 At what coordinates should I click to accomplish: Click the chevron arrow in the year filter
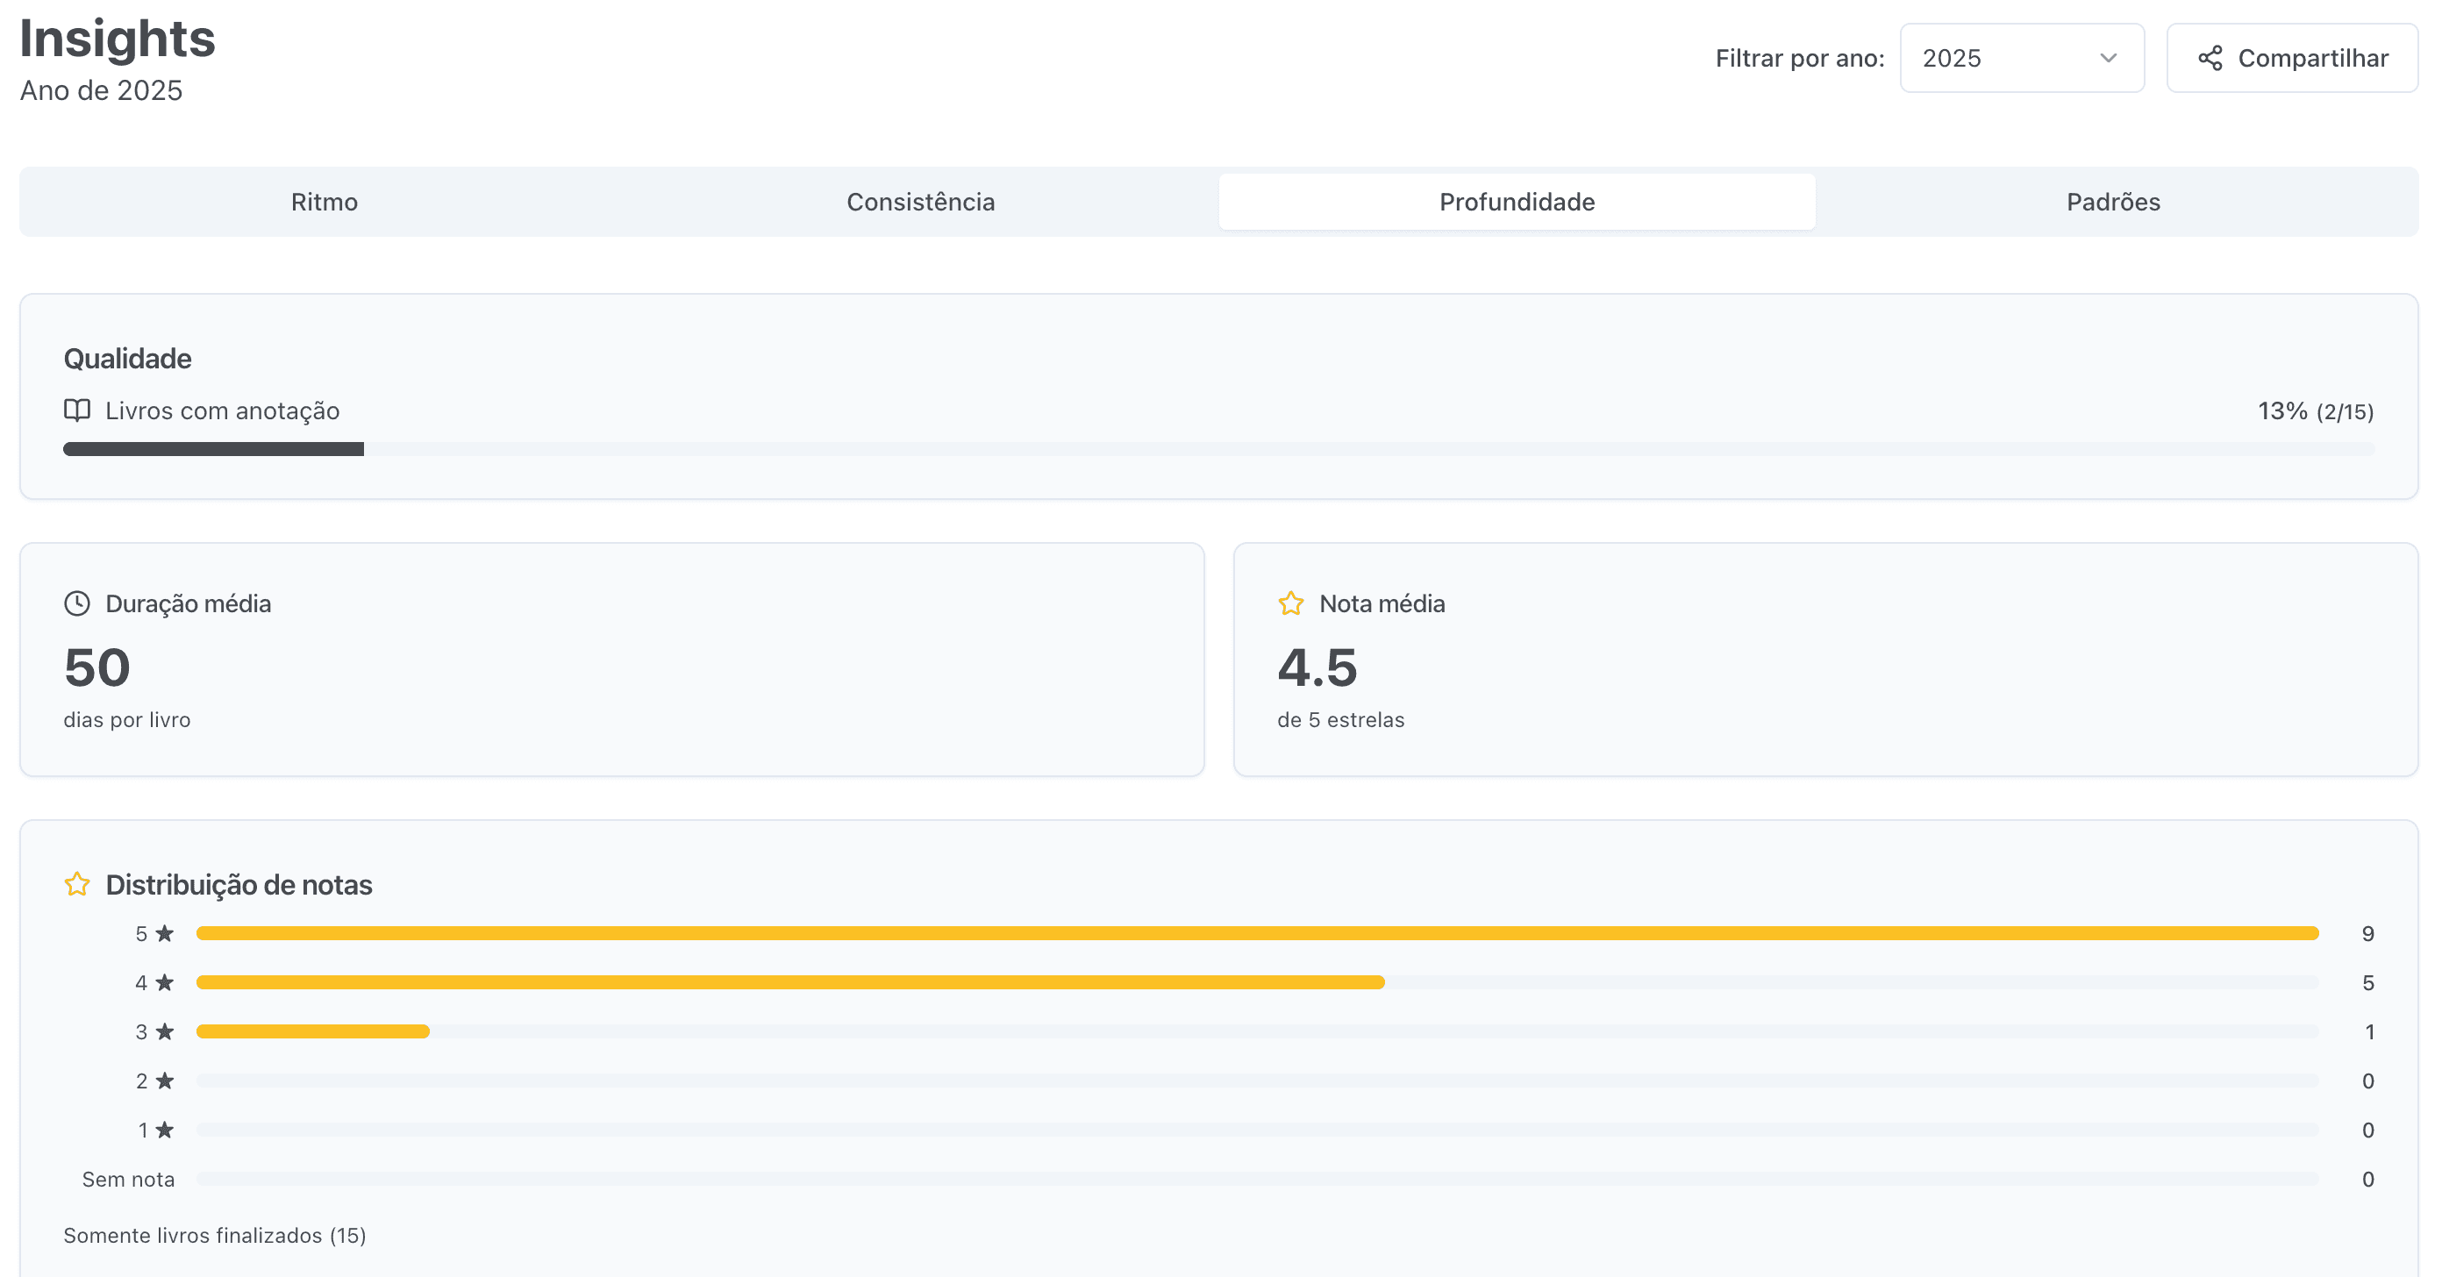pos(2109,58)
